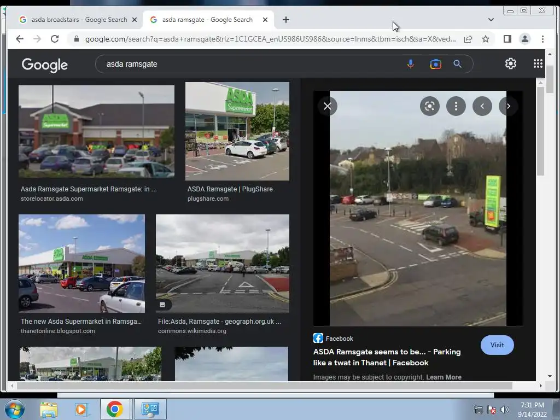Close the asda broadstairs tab
This screenshot has height=420, width=560.
click(x=135, y=20)
